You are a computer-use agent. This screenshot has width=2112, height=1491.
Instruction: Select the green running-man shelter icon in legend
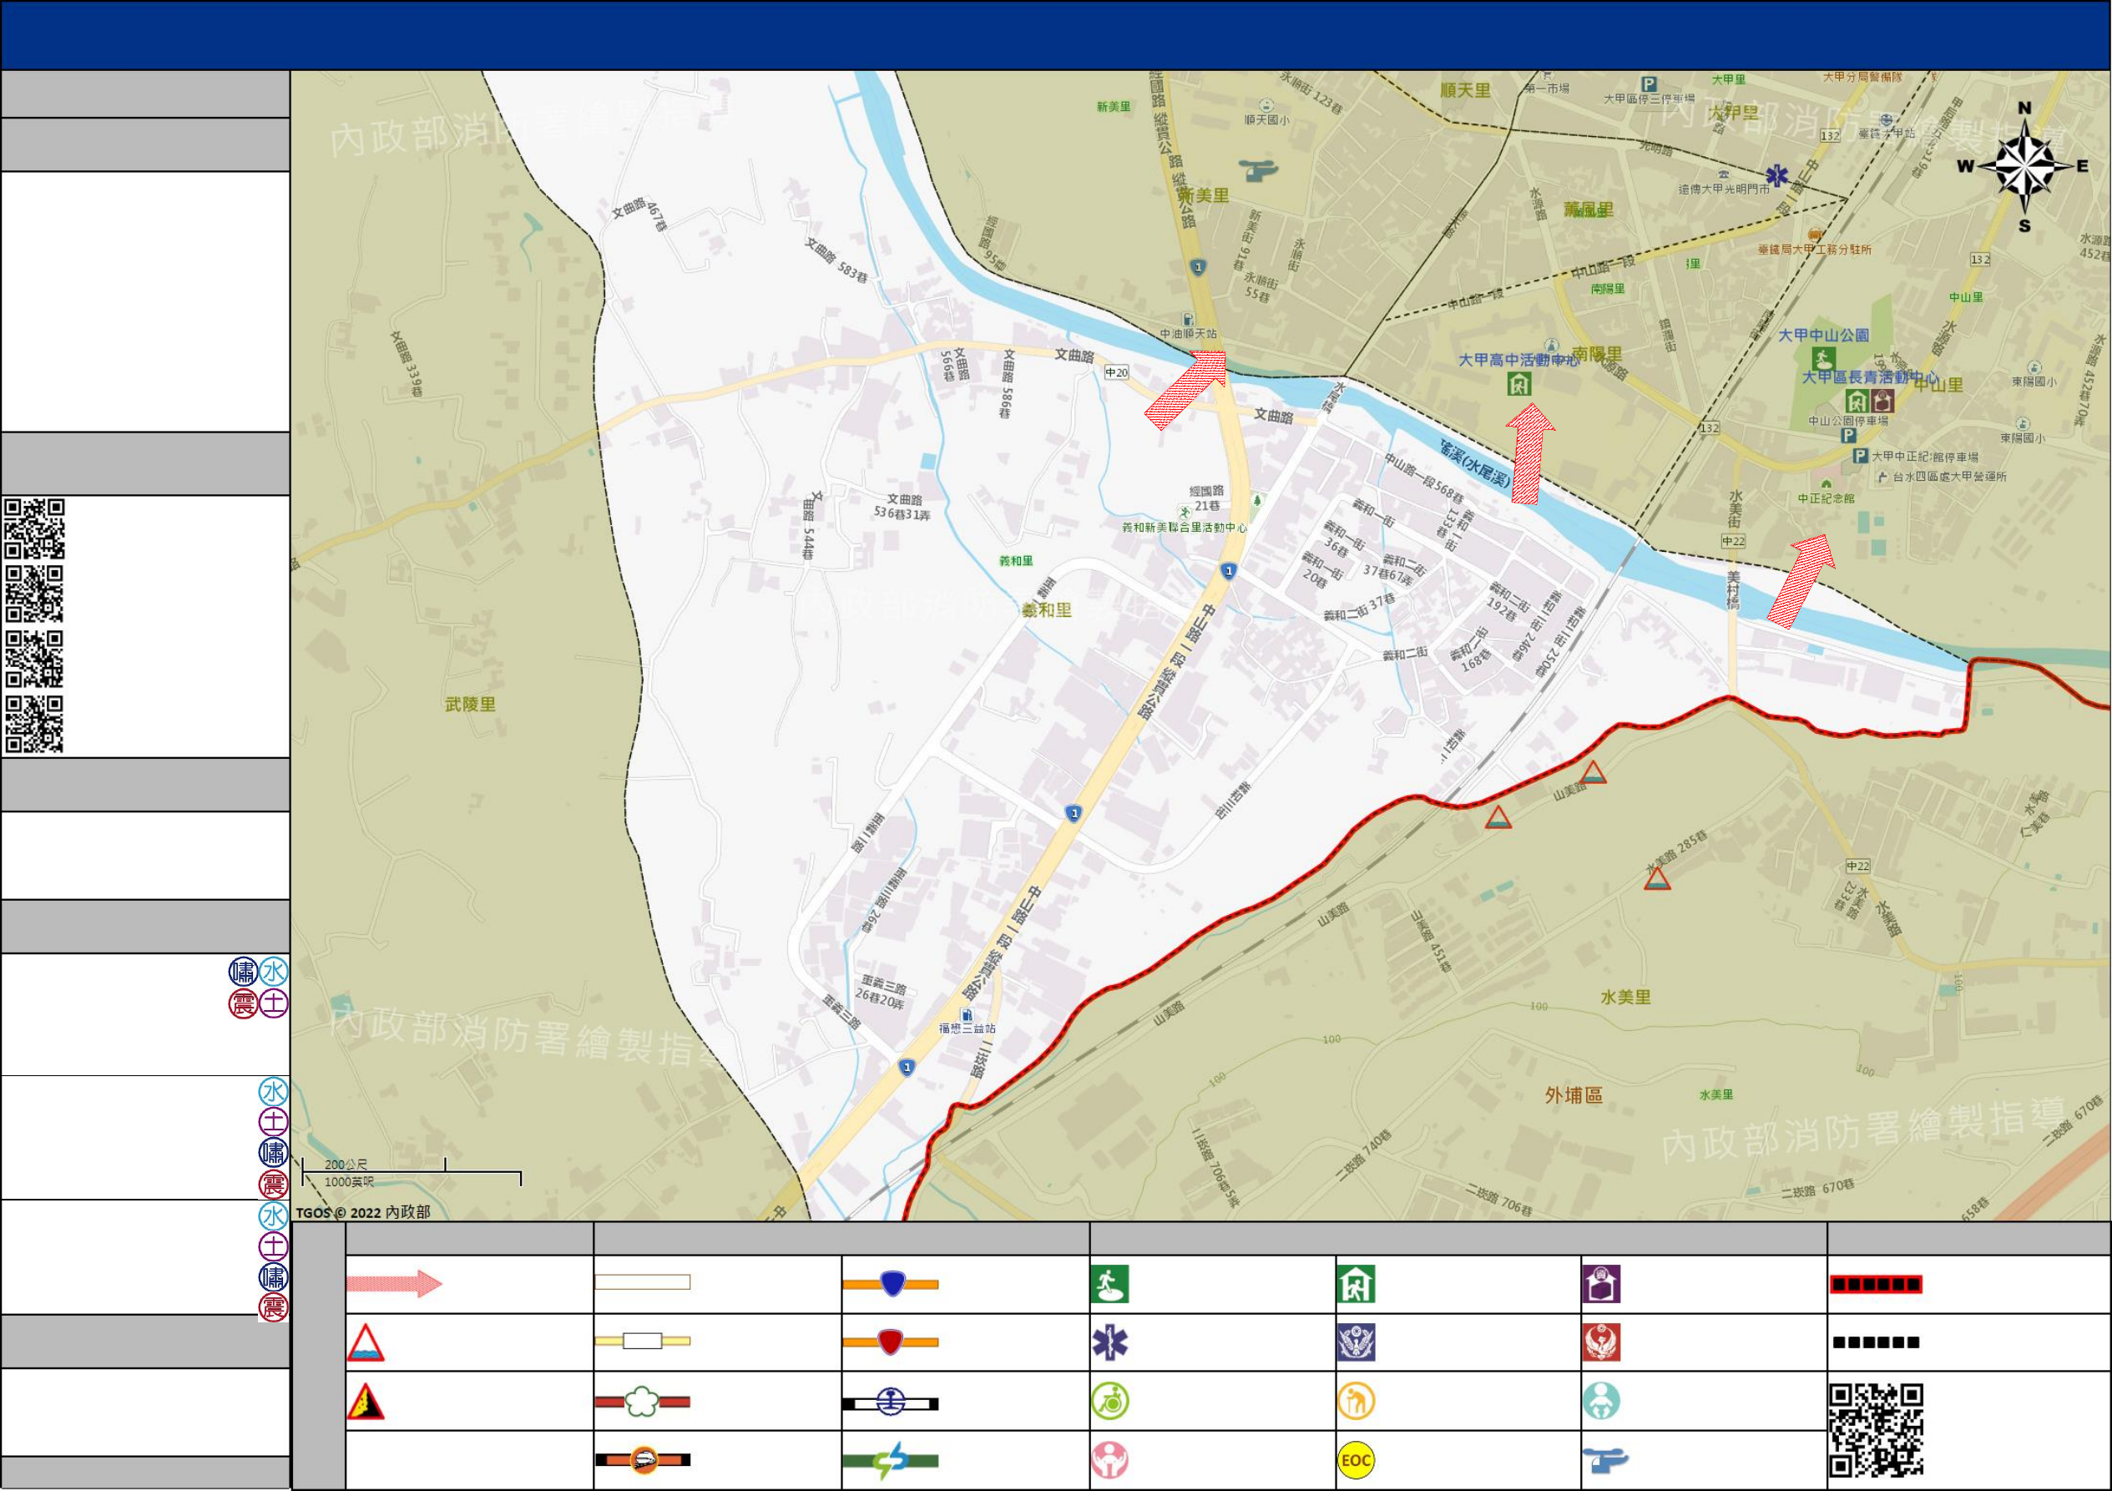pyautogui.click(x=1109, y=1284)
